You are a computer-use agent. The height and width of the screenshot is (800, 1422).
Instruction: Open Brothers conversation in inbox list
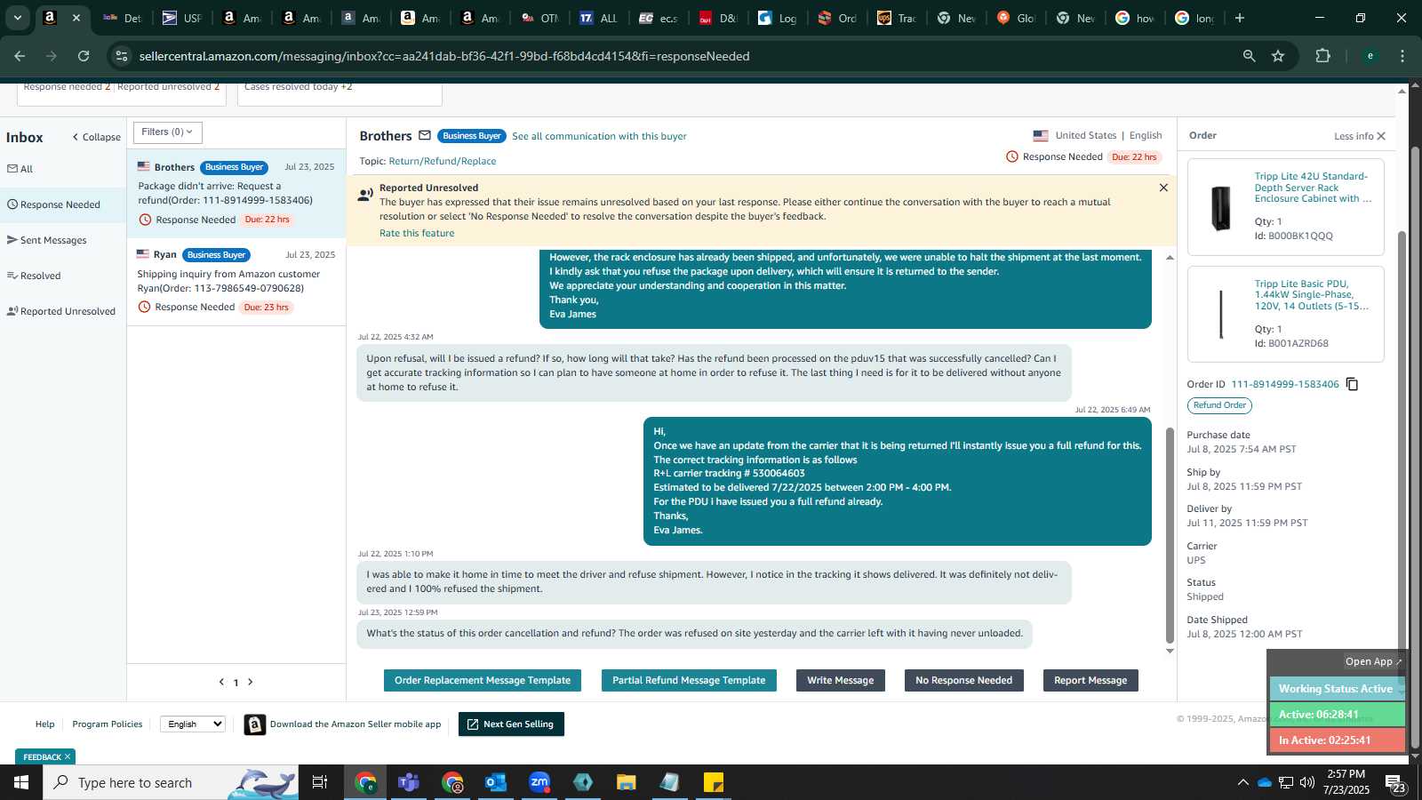tap(236, 193)
